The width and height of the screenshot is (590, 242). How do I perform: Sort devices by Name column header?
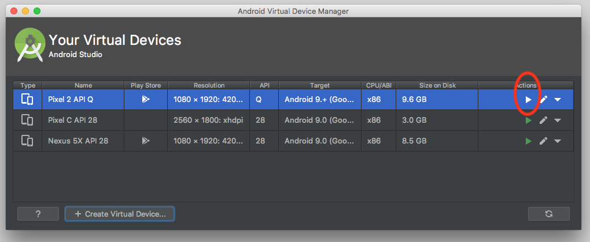tap(83, 85)
